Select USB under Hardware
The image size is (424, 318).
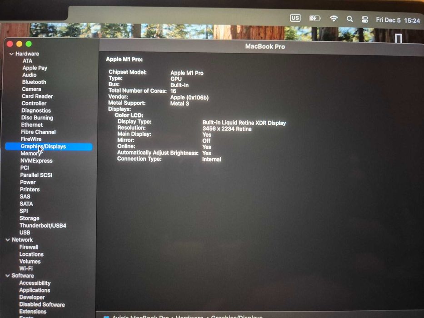25,233
